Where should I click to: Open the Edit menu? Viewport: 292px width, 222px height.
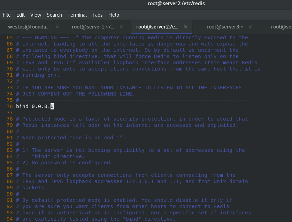pyautogui.click(x=21, y=15)
